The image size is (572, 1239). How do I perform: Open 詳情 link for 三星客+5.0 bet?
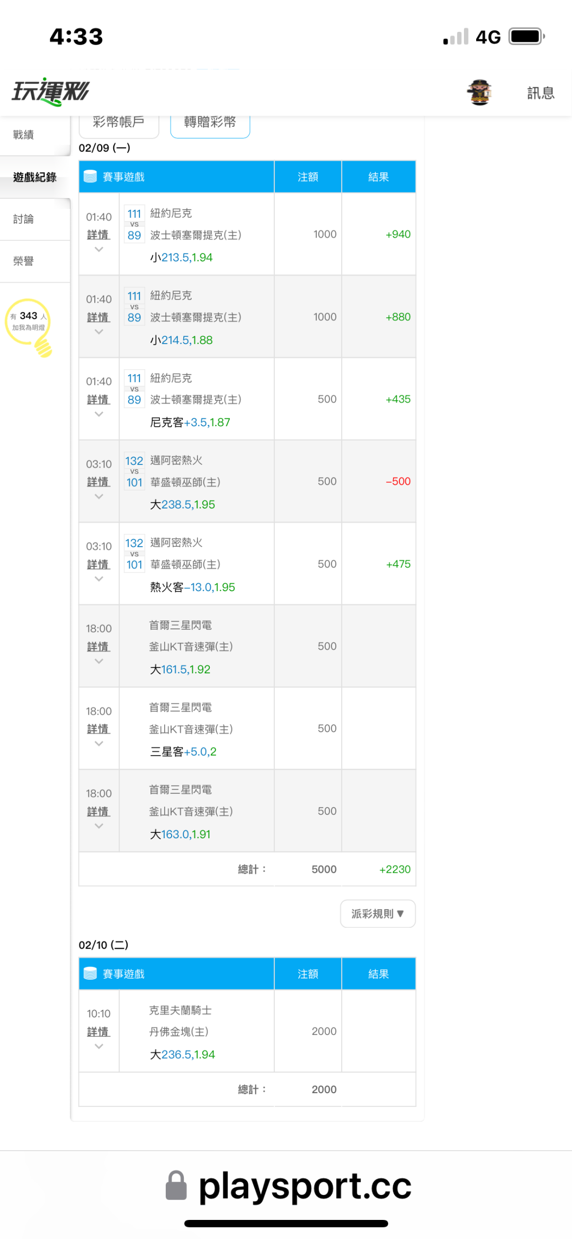pyautogui.click(x=99, y=729)
